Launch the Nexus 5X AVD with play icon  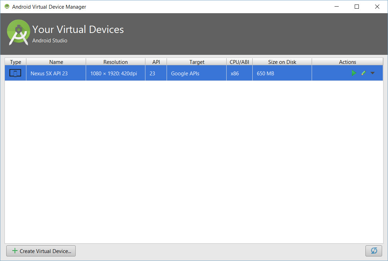click(354, 73)
